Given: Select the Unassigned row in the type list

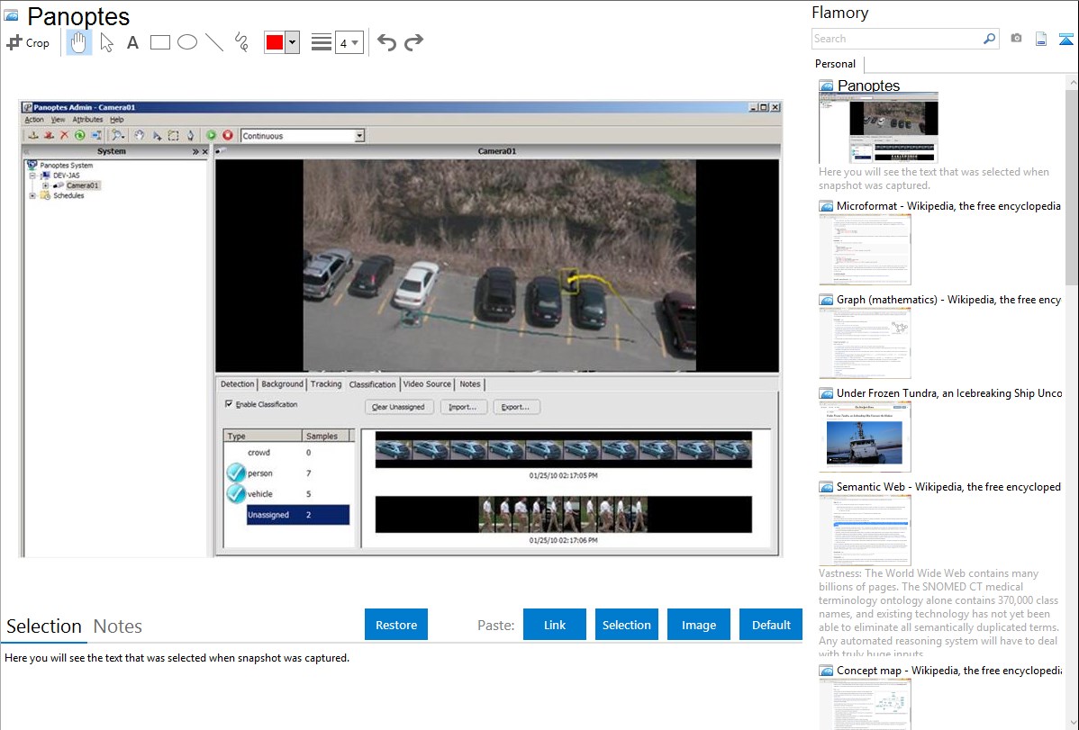Looking at the screenshot, I should click(x=298, y=515).
